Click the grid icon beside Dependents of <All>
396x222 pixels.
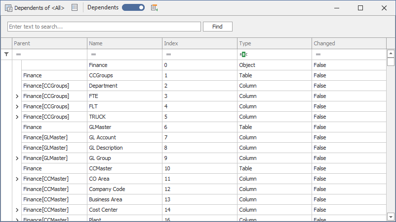tap(75, 8)
